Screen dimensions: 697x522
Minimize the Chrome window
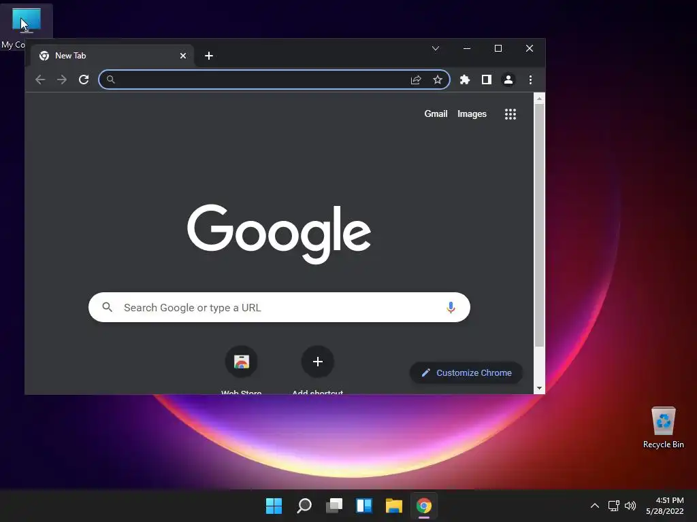[x=467, y=48]
